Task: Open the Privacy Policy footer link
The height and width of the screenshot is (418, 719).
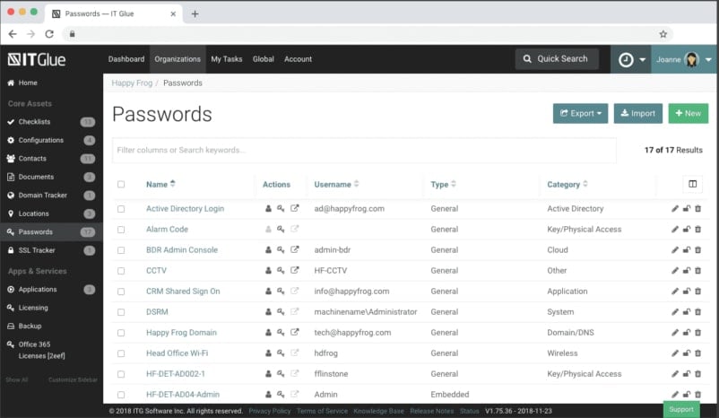Action: pos(270,411)
